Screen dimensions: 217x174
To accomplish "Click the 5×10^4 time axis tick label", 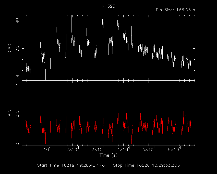I will [x=149, y=149].
